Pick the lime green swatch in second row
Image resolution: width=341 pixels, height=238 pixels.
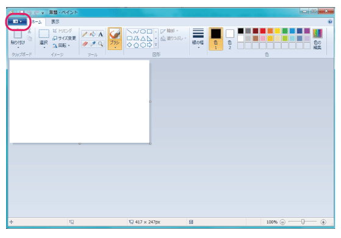pos(285,38)
